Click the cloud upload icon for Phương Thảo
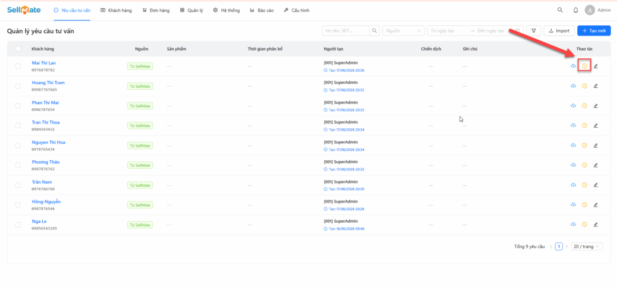617x289 pixels. point(574,165)
